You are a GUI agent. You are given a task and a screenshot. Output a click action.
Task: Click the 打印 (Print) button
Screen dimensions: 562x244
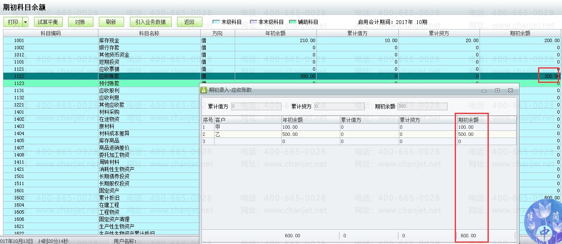[x=13, y=22]
